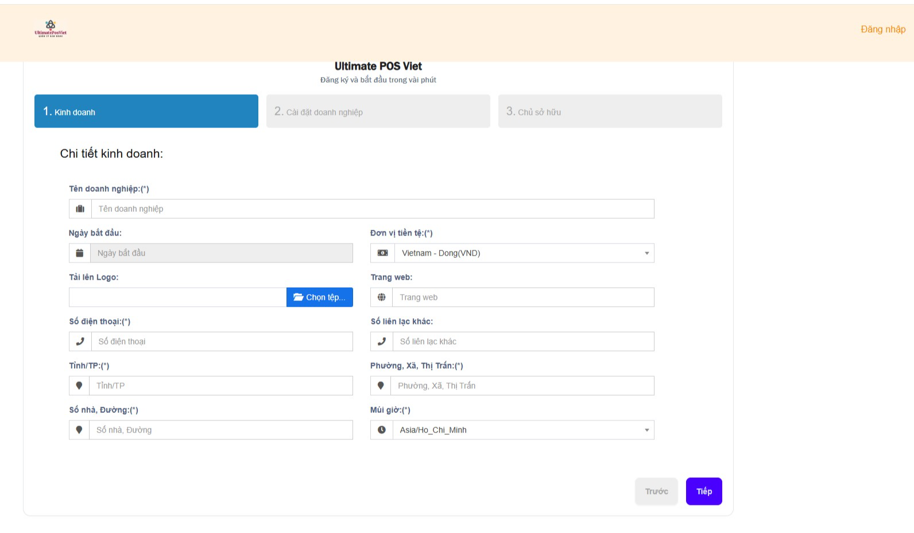Click the map pin icon beside Tỉnh/TP
The image size is (914, 533).
[x=79, y=386]
